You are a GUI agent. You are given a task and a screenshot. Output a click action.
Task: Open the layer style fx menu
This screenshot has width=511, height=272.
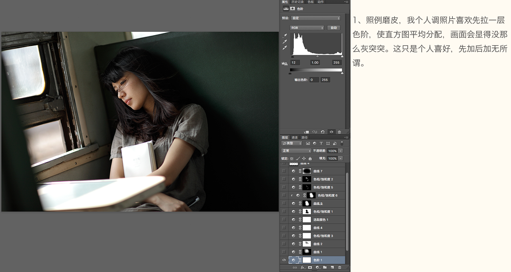303,268
